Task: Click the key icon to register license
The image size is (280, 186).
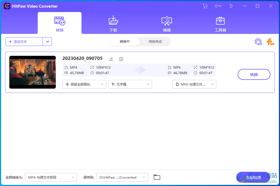Action: (218, 6)
